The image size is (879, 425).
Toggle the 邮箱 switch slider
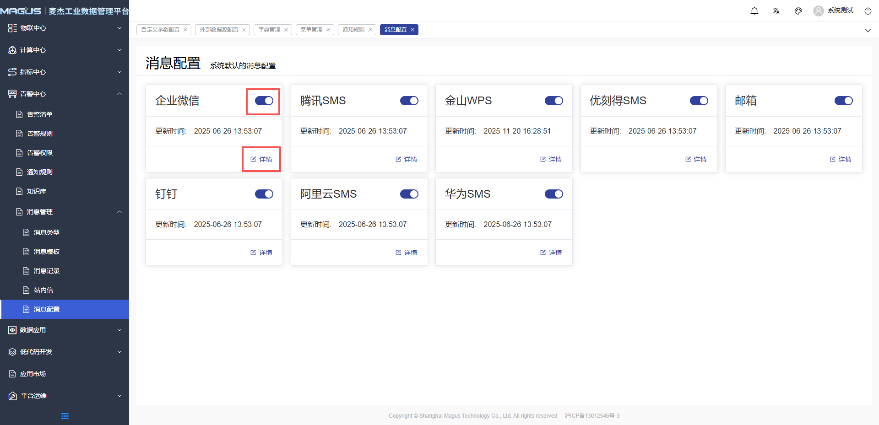[x=843, y=101]
